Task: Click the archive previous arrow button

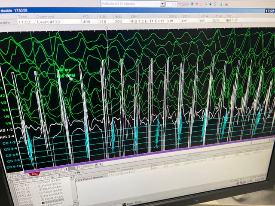Action: [10, 177]
